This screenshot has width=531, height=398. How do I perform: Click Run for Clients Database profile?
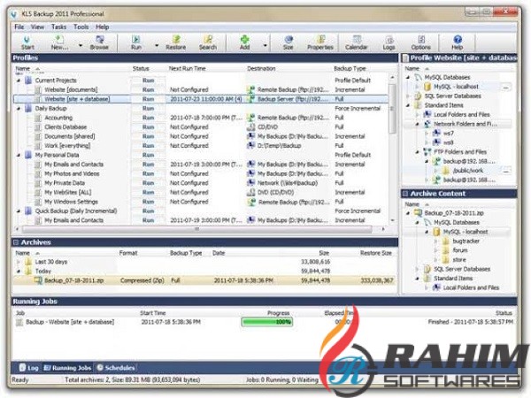tap(149, 126)
